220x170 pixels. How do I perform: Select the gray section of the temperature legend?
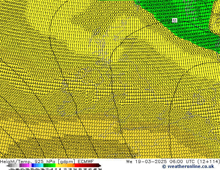[x=15, y=165]
